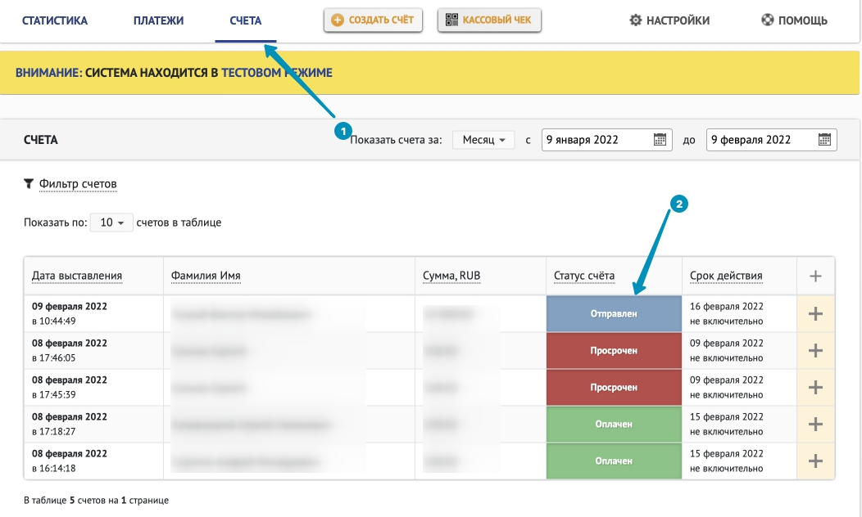The width and height of the screenshot is (862, 517).
Task: Expand invoice row dated 17:18:27 with plus icon
Action: tap(815, 424)
